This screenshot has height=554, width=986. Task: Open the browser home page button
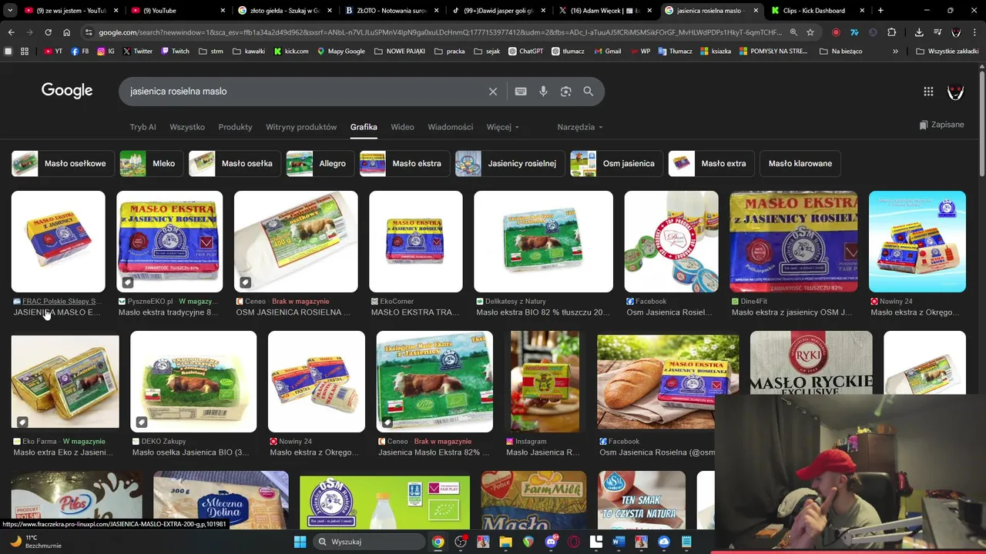point(66,32)
